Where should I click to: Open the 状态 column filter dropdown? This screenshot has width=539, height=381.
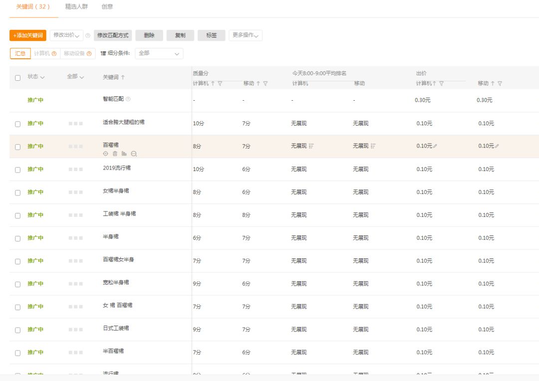(36, 77)
